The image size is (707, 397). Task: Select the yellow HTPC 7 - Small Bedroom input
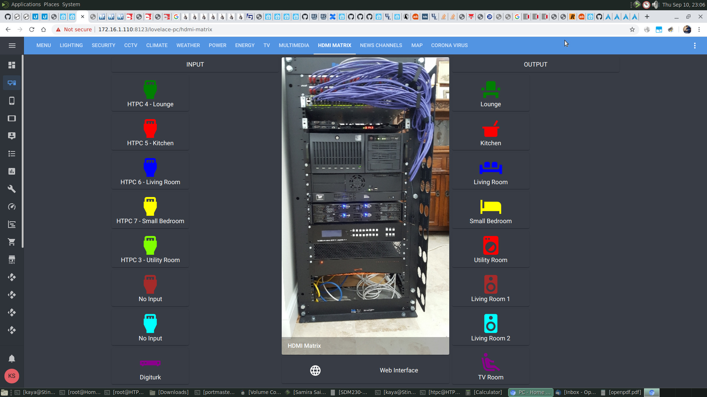(x=150, y=207)
